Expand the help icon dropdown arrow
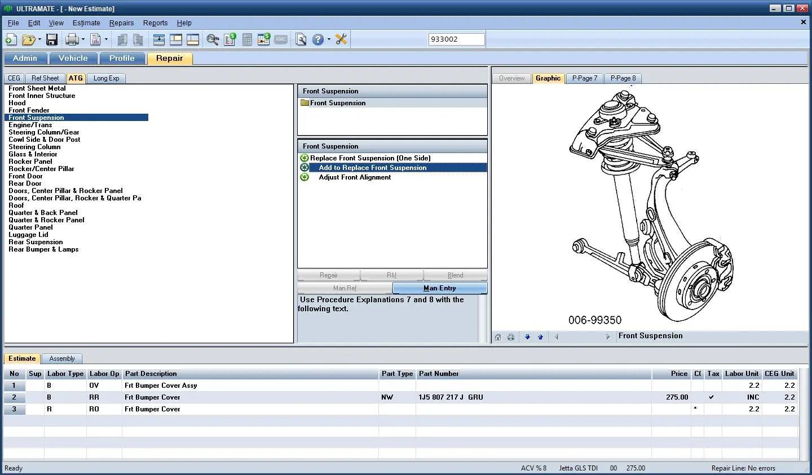Viewport: 812px width, 475px height. pyautogui.click(x=329, y=39)
